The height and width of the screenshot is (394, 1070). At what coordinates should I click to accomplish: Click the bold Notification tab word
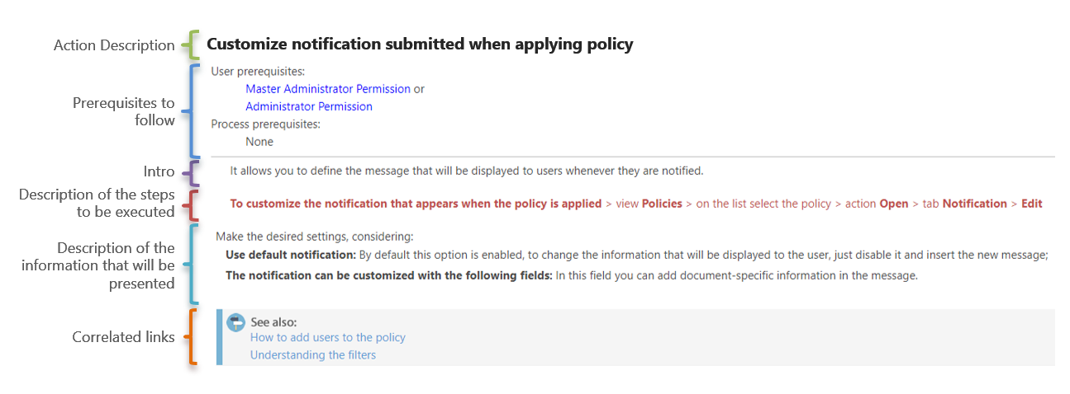(x=974, y=204)
